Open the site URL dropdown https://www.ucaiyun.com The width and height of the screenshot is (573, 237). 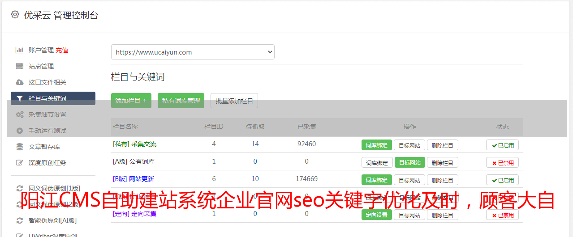point(193,52)
